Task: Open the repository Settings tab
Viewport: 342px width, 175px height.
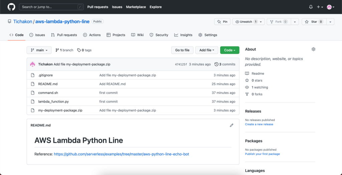Action: 208,35
